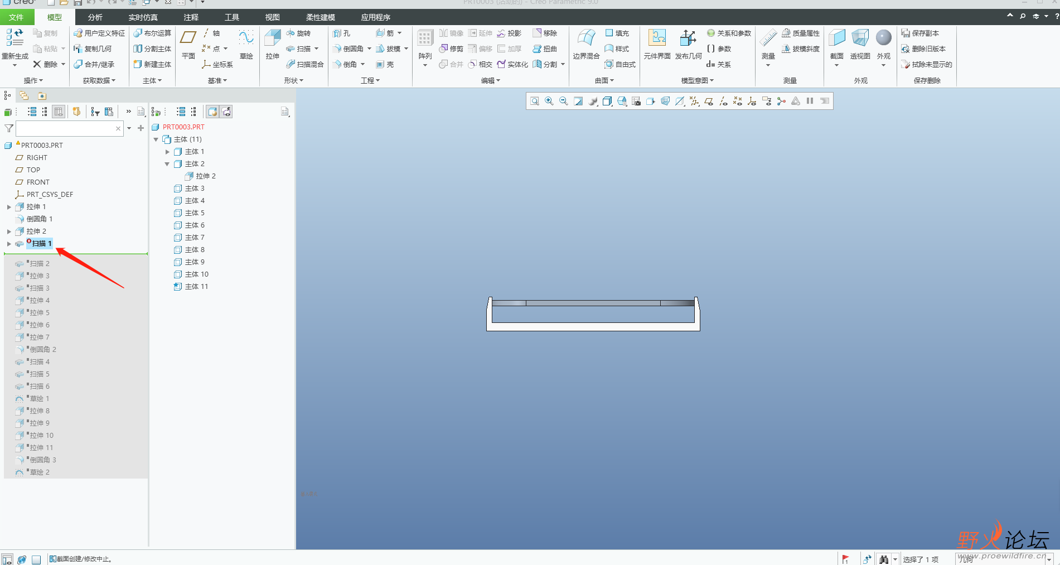Collapse the 主体 (11) folder
Viewport: 1060px width, 565px height.
click(x=156, y=139)
